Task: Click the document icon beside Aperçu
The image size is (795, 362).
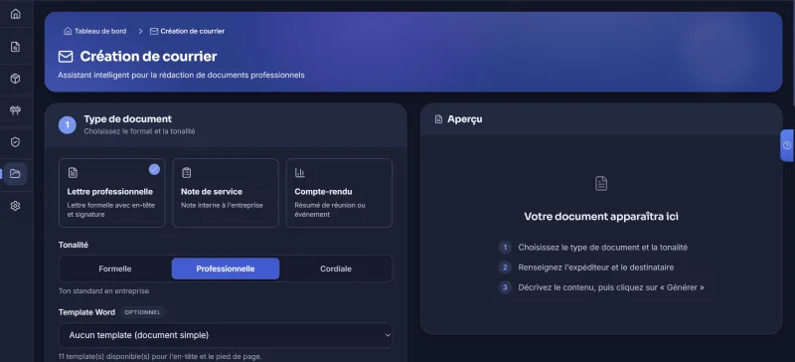Action: (x=438, y=119)
